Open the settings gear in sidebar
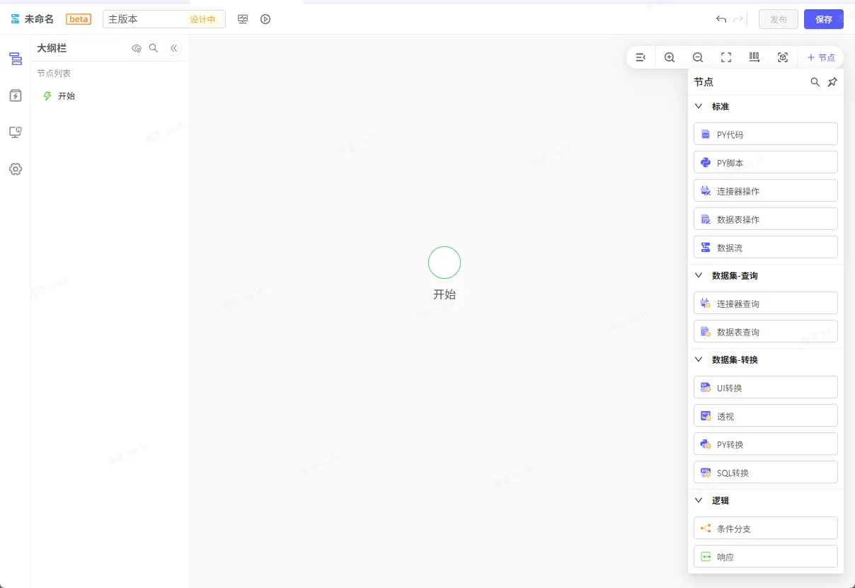855x588 pixels. point(16,169)
